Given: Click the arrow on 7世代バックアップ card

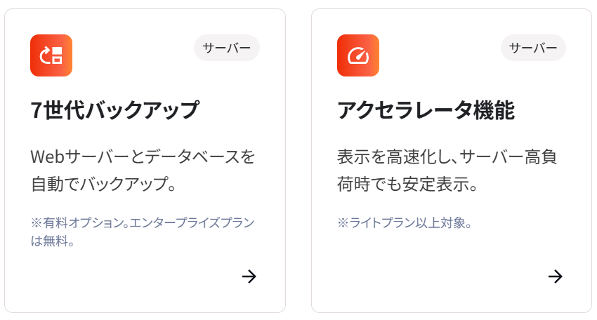Looking at the screenshot, I should [x=249, y=276].
